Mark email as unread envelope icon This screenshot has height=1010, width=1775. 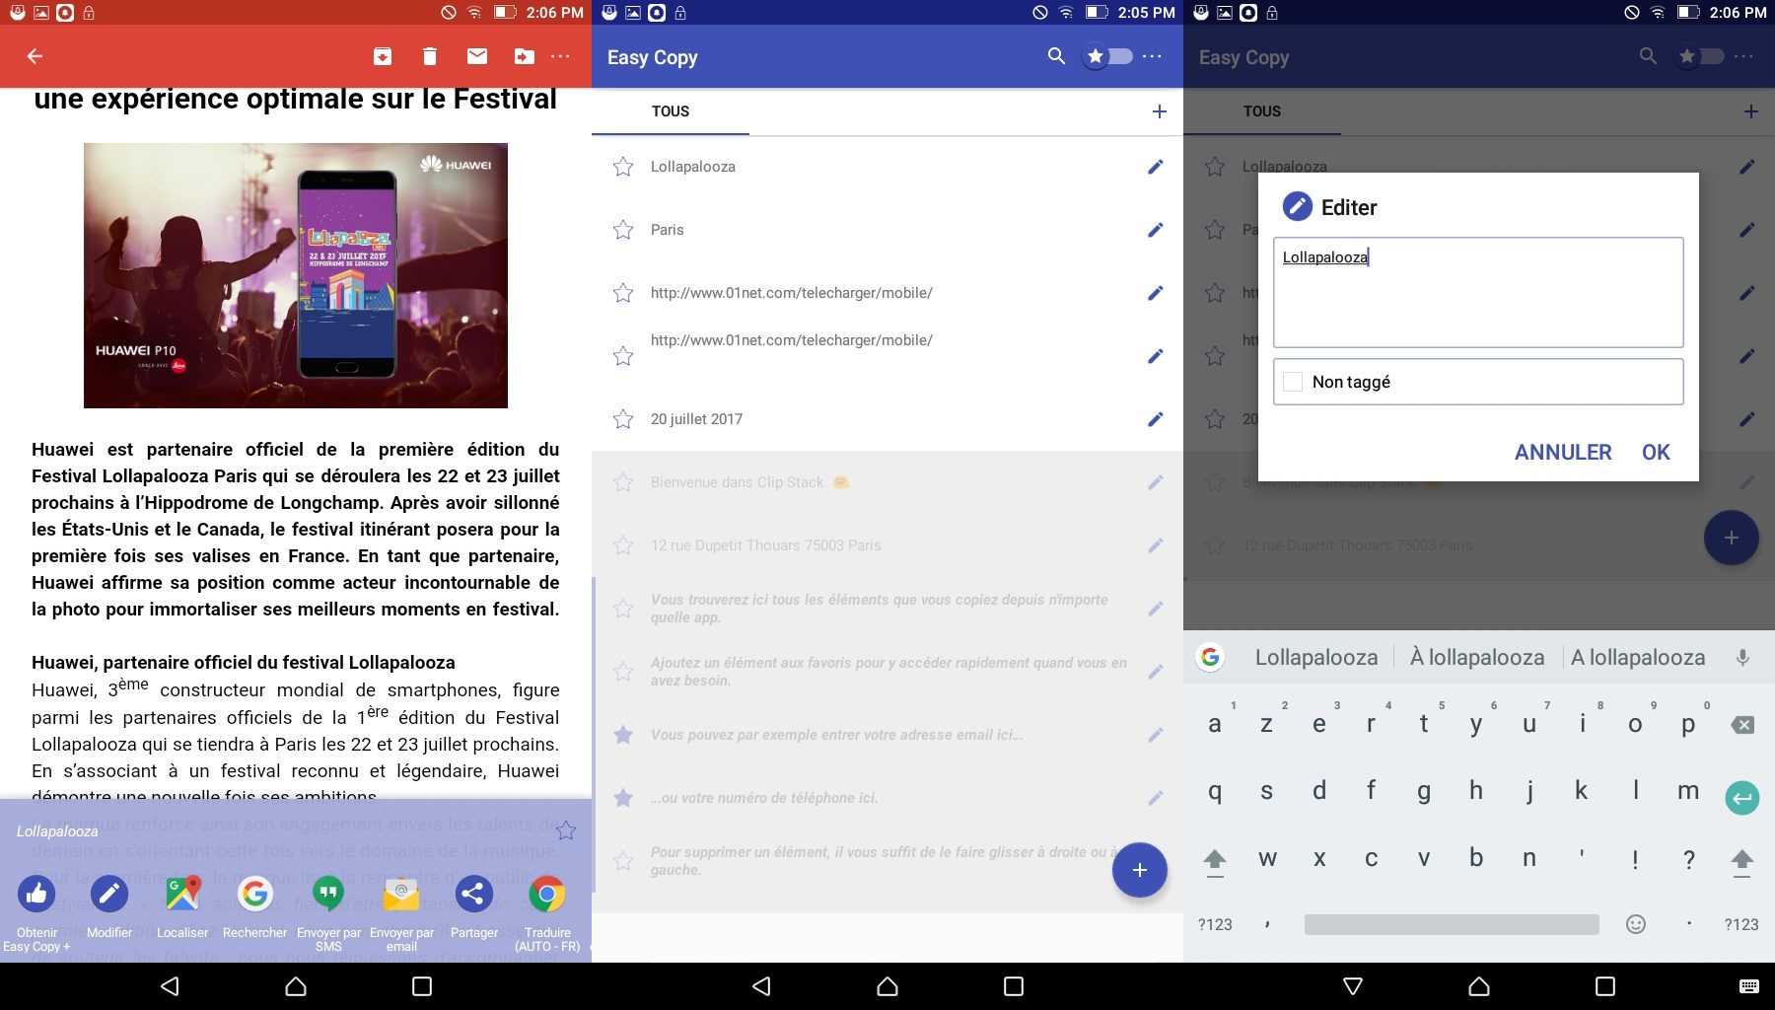(x=477, y=56)
